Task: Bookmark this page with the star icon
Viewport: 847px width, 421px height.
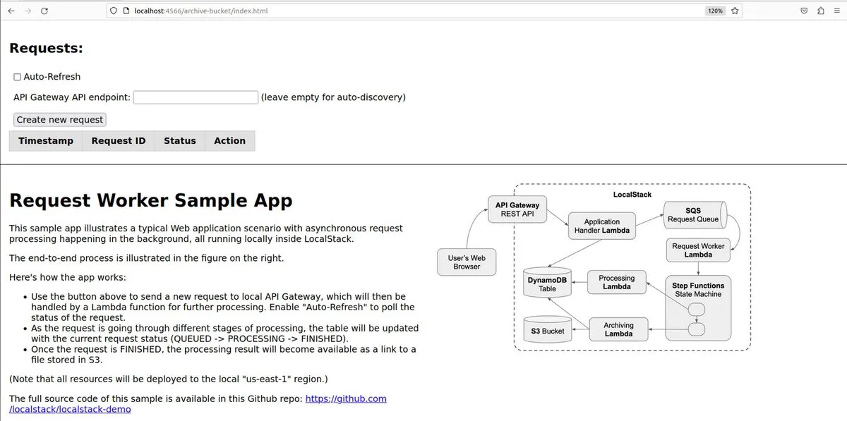Action: tap(735, 11)
